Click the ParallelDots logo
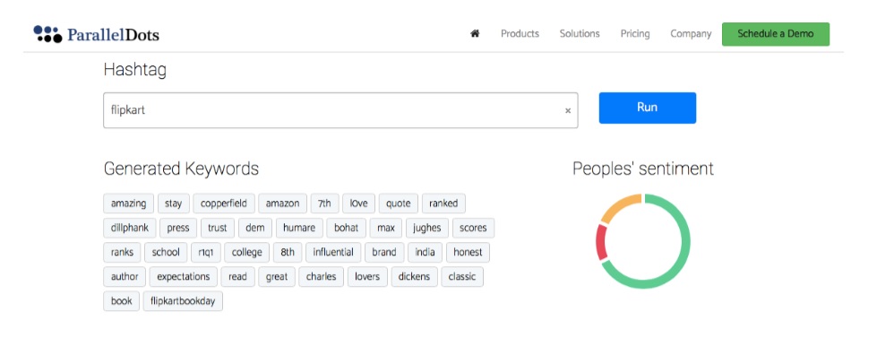This screenshot has width=877, height=338. (96, 34)
